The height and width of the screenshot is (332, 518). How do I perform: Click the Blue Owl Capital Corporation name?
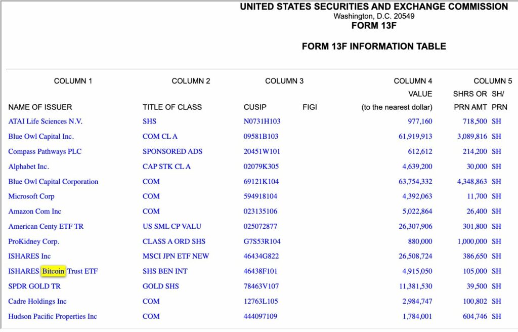53,182
